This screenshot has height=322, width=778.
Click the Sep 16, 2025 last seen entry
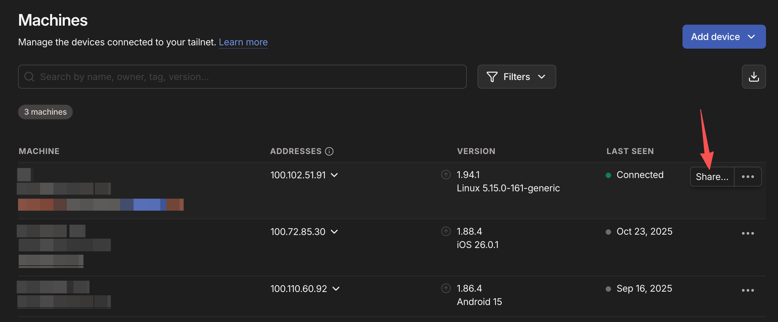point(644,288)
